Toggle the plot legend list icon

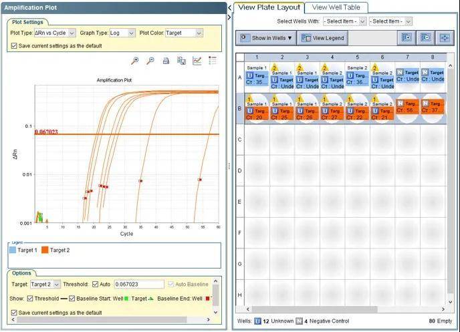(213, 61)
